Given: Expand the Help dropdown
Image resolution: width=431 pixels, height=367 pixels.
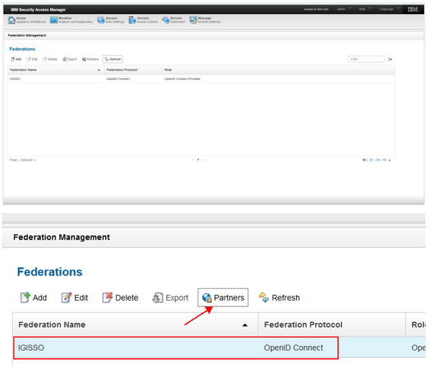Looking at the screenshot, I should 364,9.
